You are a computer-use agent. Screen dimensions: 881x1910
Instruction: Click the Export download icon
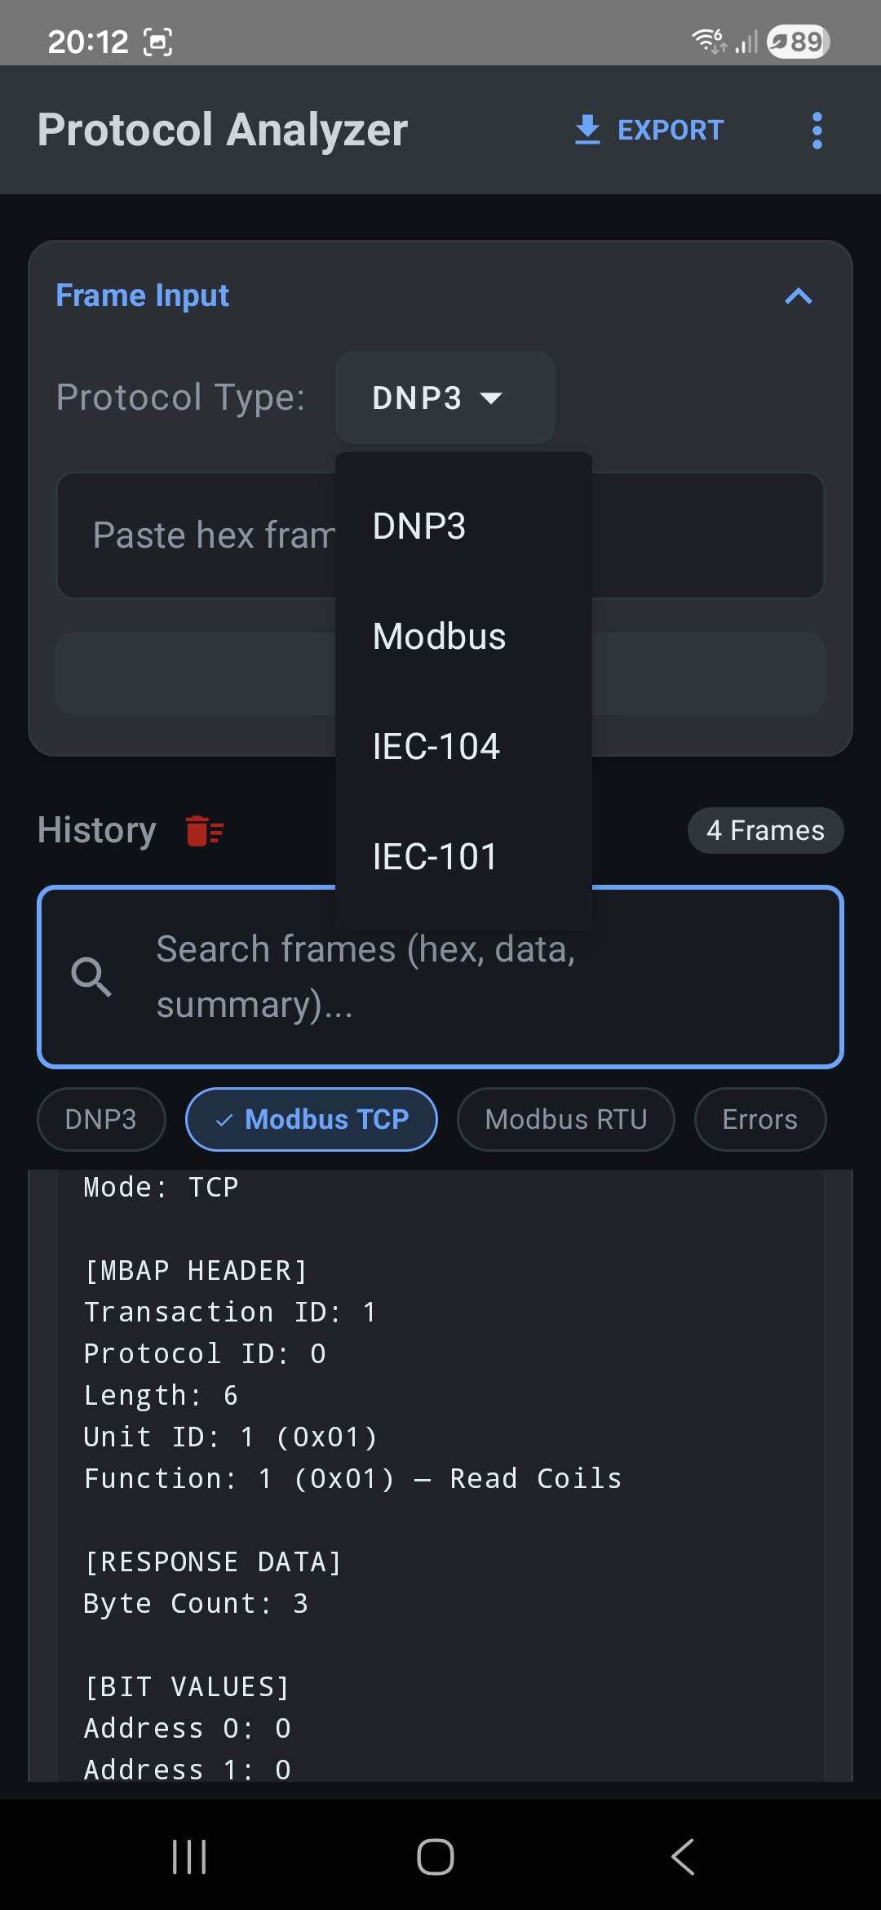[587, 129]
